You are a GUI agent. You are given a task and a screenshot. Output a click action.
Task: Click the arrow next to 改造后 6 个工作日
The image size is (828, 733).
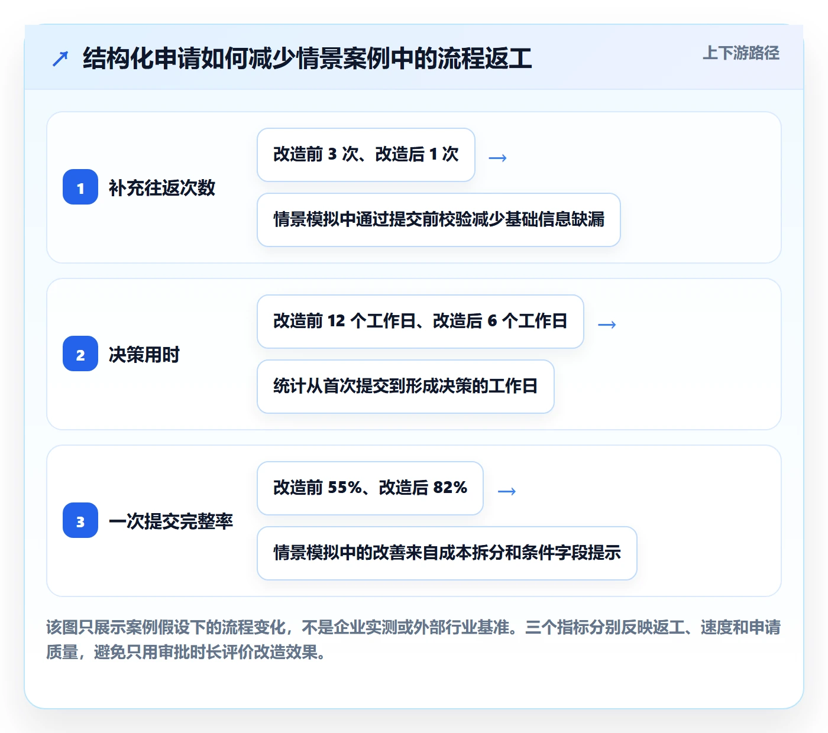607,325
